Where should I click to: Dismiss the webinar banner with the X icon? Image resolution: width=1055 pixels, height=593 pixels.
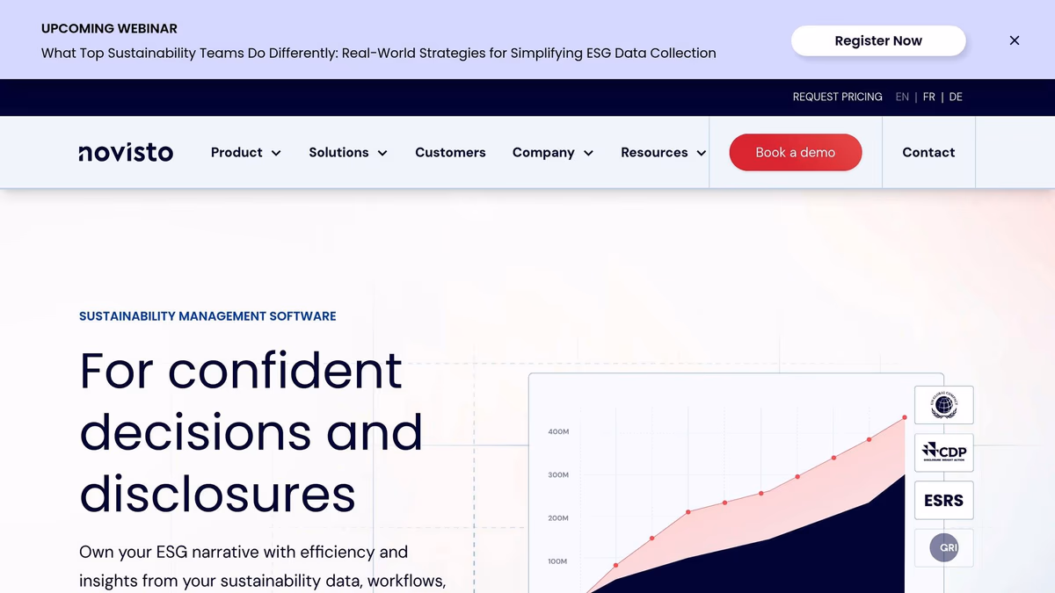pos(1014,40)
